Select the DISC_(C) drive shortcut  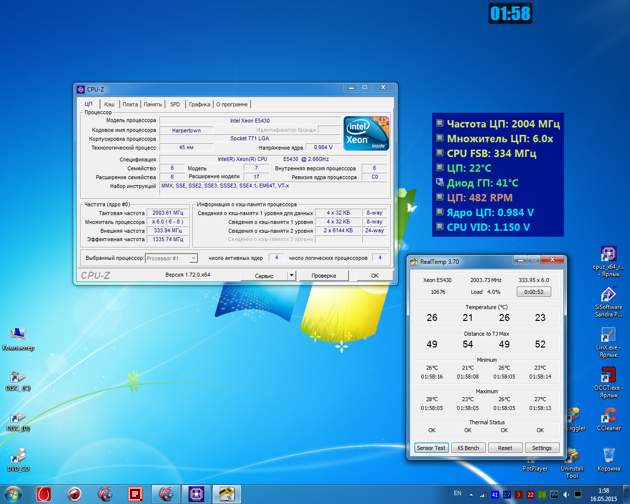pyautogui.click(x=18, y=380)
